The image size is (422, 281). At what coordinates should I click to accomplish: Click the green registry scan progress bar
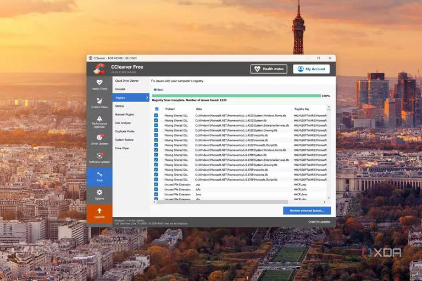(236, 95)
